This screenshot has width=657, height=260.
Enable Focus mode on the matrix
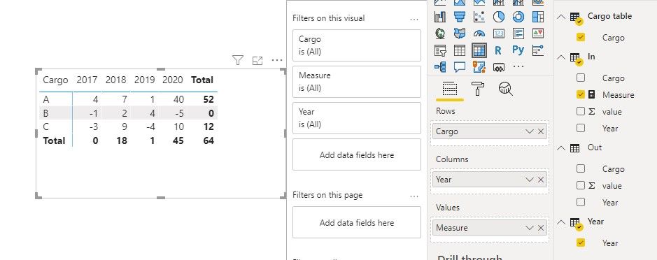point(257,60)
